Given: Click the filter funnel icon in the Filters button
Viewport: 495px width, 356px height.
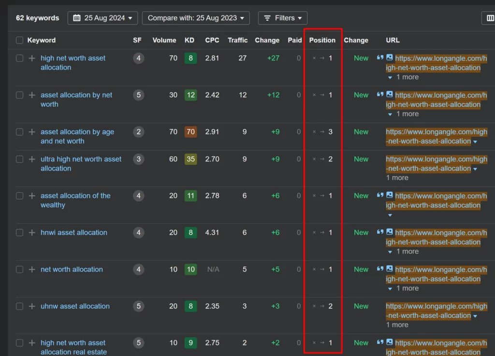Looking at the screenshot, I should click(x=267, y=18).
